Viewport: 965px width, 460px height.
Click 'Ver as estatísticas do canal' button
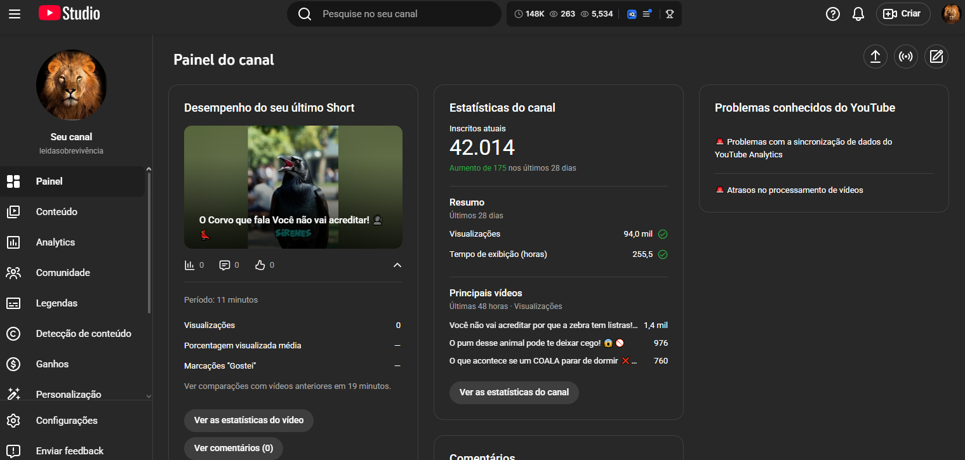(514, 393)
